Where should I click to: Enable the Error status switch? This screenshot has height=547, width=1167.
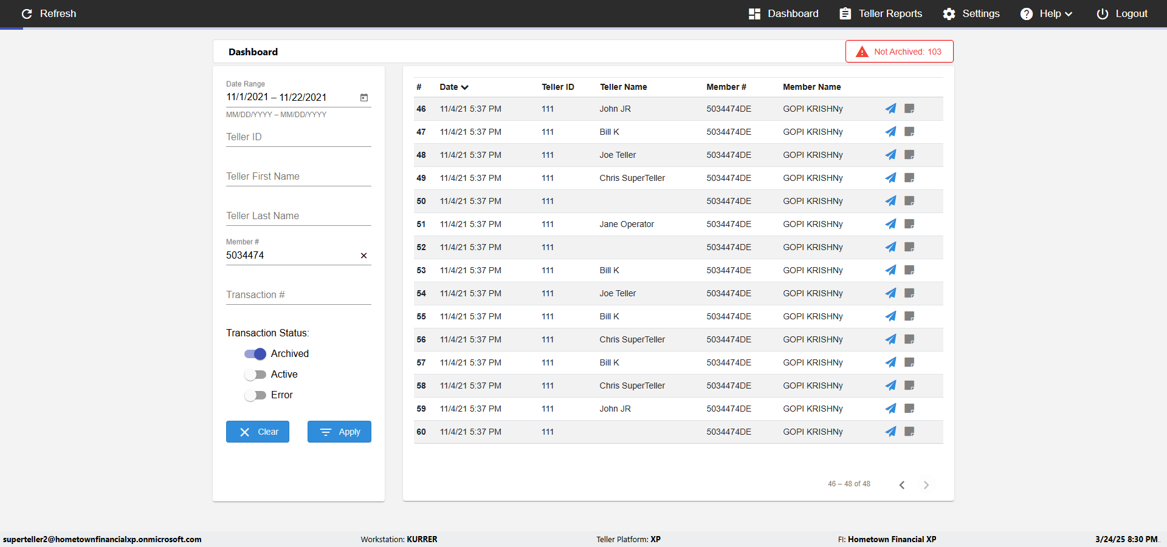pos(255,395)
